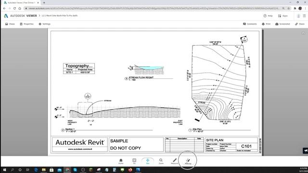Click the Chrome profile avatar
The image size is (308, 173).
[300, 8]
